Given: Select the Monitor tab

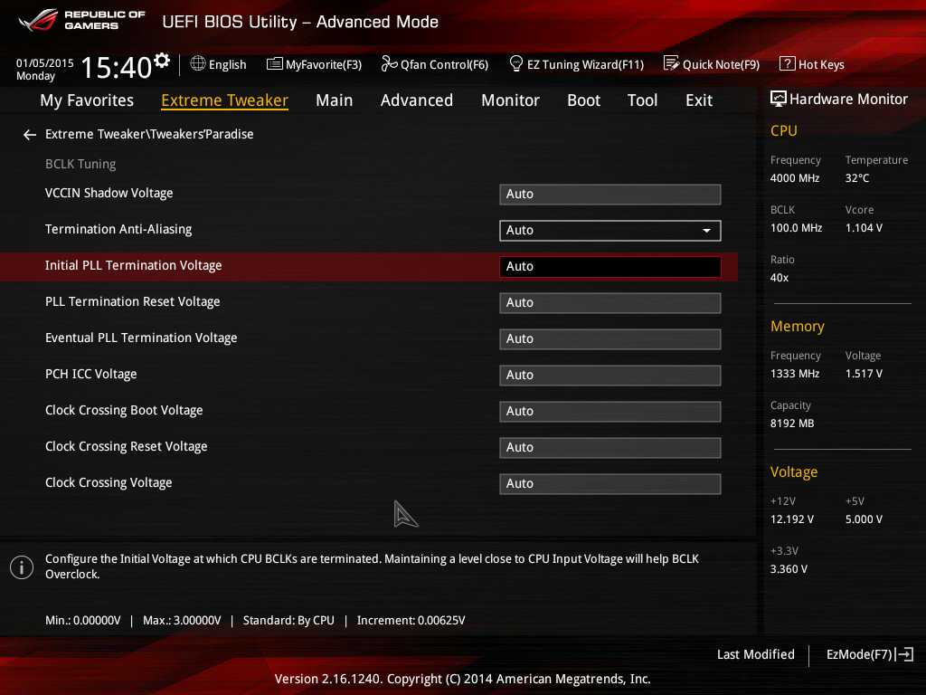Looking at the screenshot, I should (510, 100).
